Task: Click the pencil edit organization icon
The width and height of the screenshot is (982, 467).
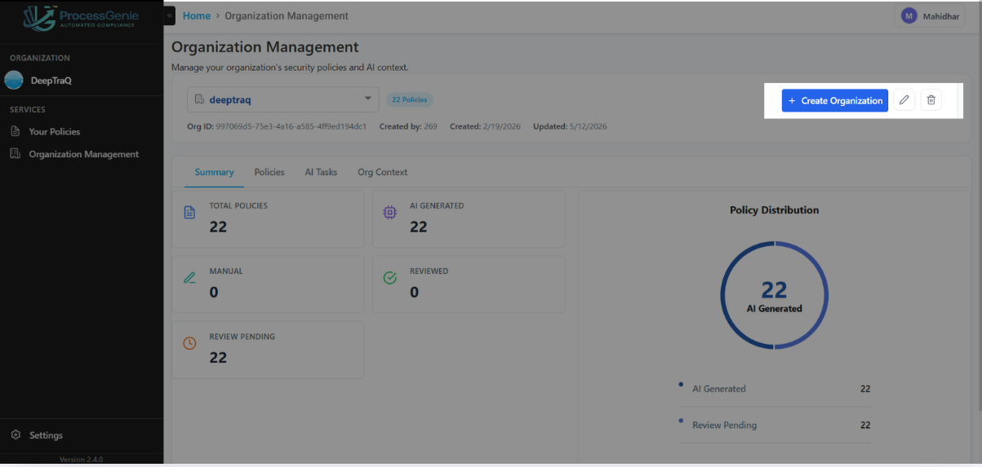Action: coord(904,100)
